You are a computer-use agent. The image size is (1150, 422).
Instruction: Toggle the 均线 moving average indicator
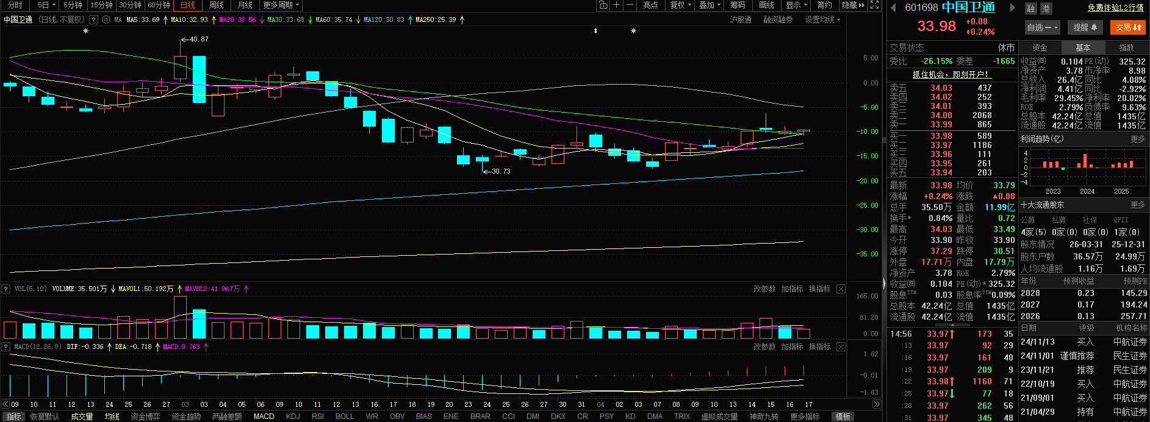click(112, 417)
